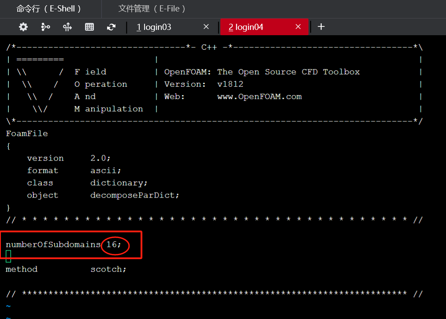Switch to the 命令行 (E-Shell) tab
The image size is (446, 319).
49,9
